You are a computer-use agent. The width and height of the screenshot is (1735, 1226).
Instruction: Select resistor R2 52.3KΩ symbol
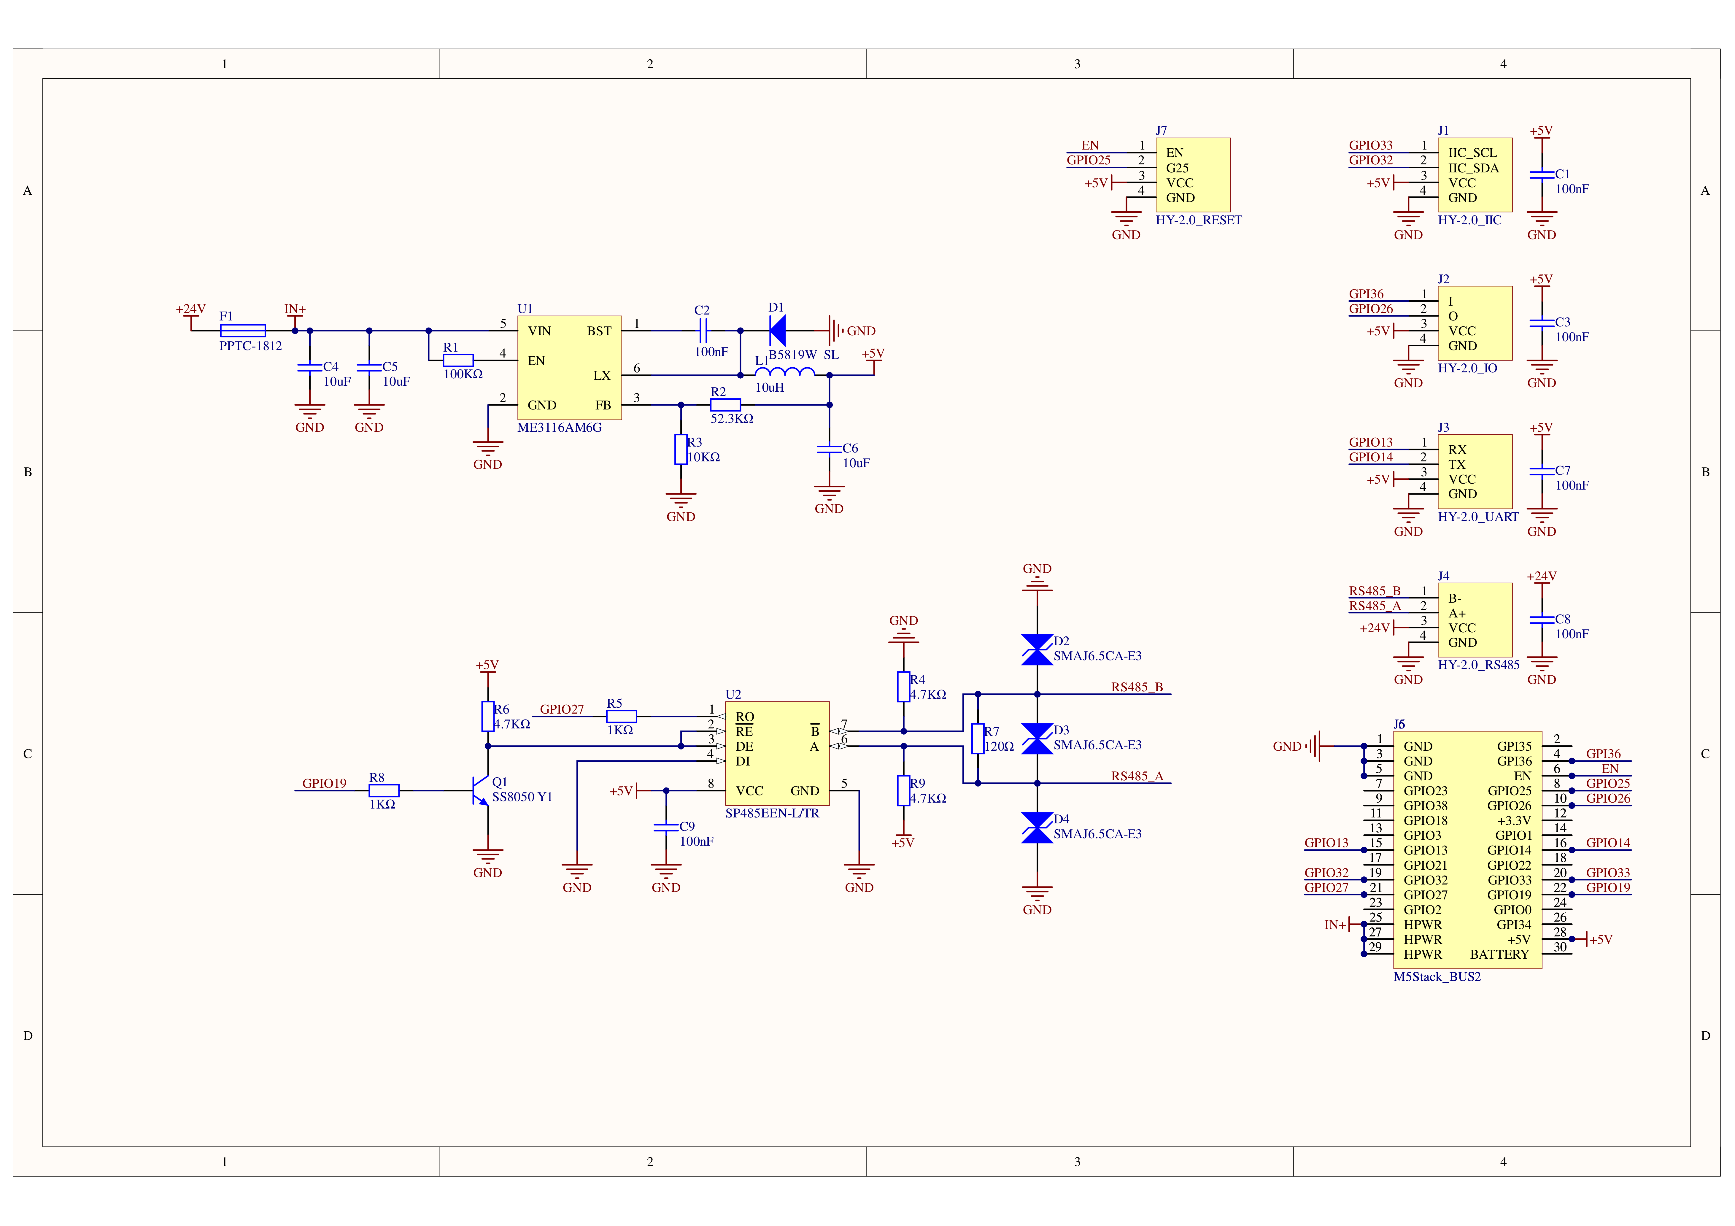[x=725, y=405]
